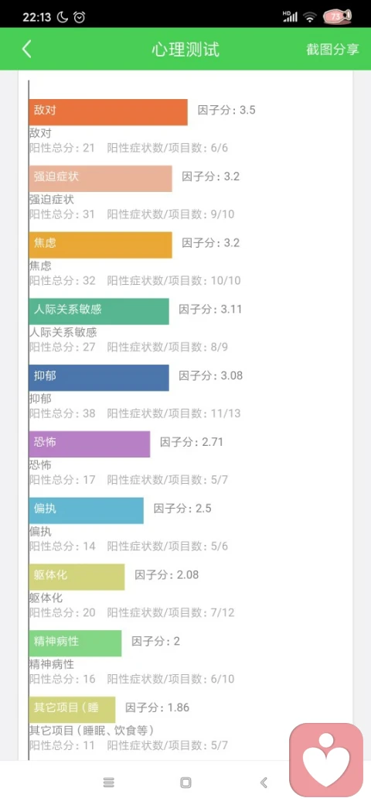Select the purple 恐怖 bar
The image size is (371, 805).
point(90,444)
